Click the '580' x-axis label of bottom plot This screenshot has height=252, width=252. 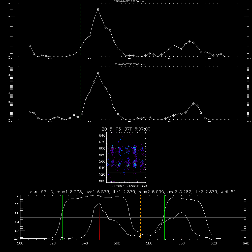click(149, 243)
